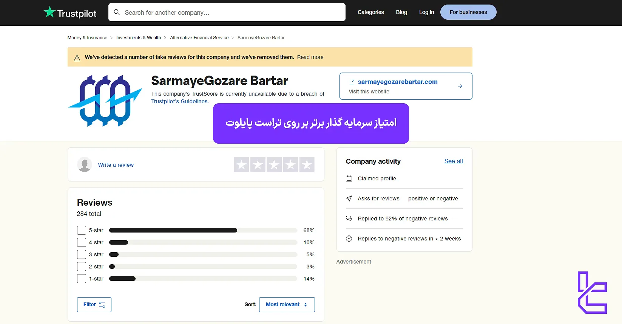Click the 14% value
Viewport: 622px width, 324px height.
pos(309,279)
